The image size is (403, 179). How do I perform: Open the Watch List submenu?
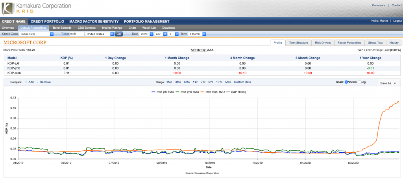click(149, 28)
